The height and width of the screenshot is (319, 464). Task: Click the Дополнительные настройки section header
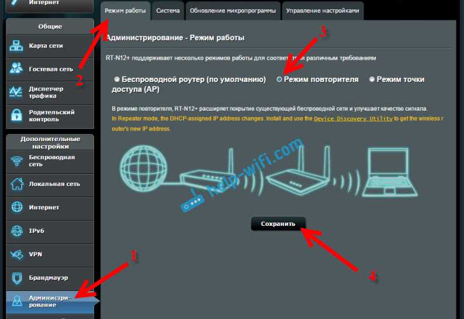coord(50,143)
